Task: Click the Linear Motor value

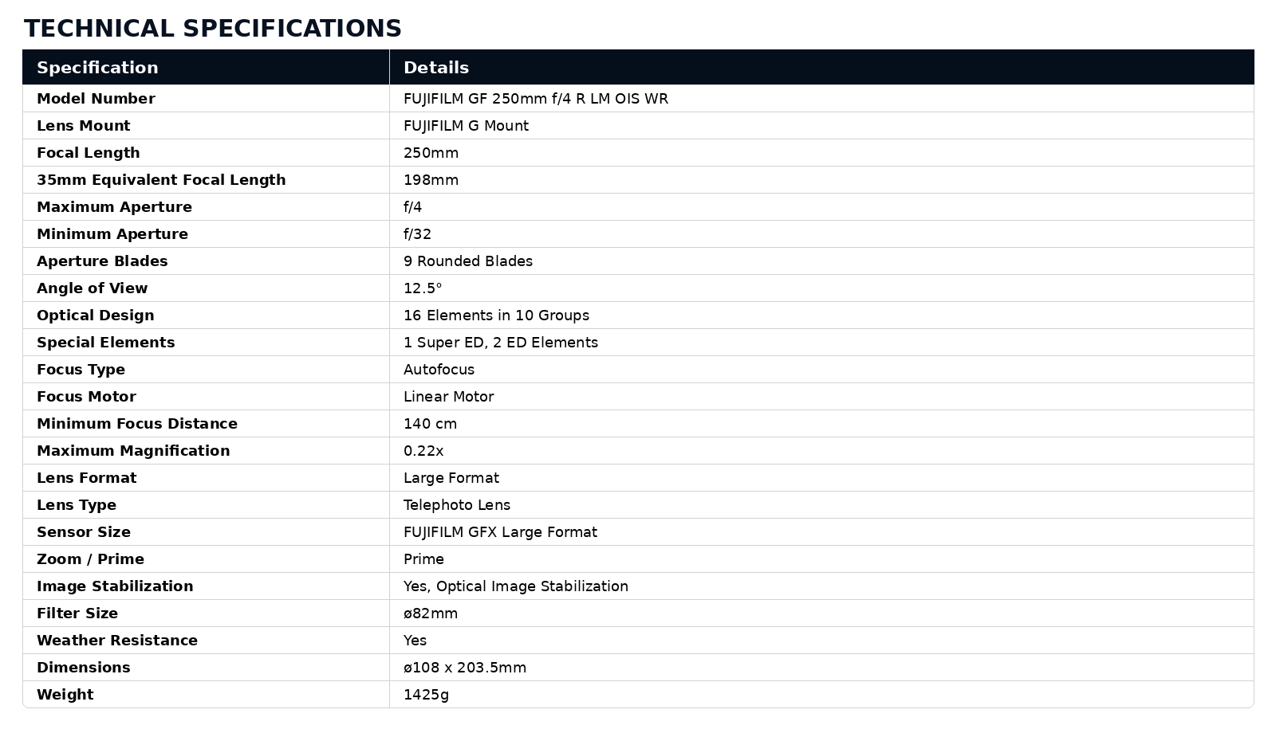Action: pos(448,397)
